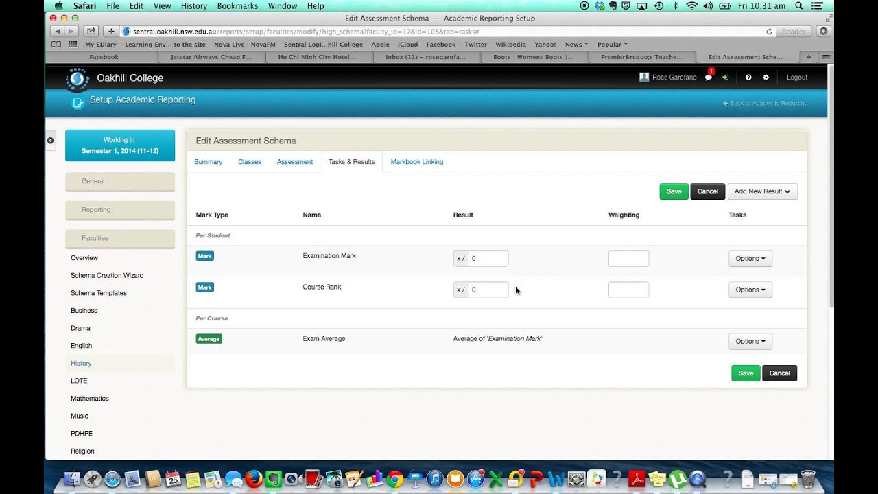Open the Add New Result dropdown
The image size is (878, 494).
pyautogui.click(x=762, y=191)
